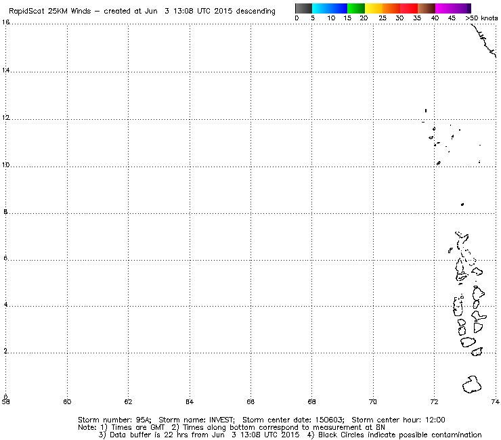Click the '>50 knots' legend label
The height and width of the screenshot is (440, 501).
click(x=481, y=18)
